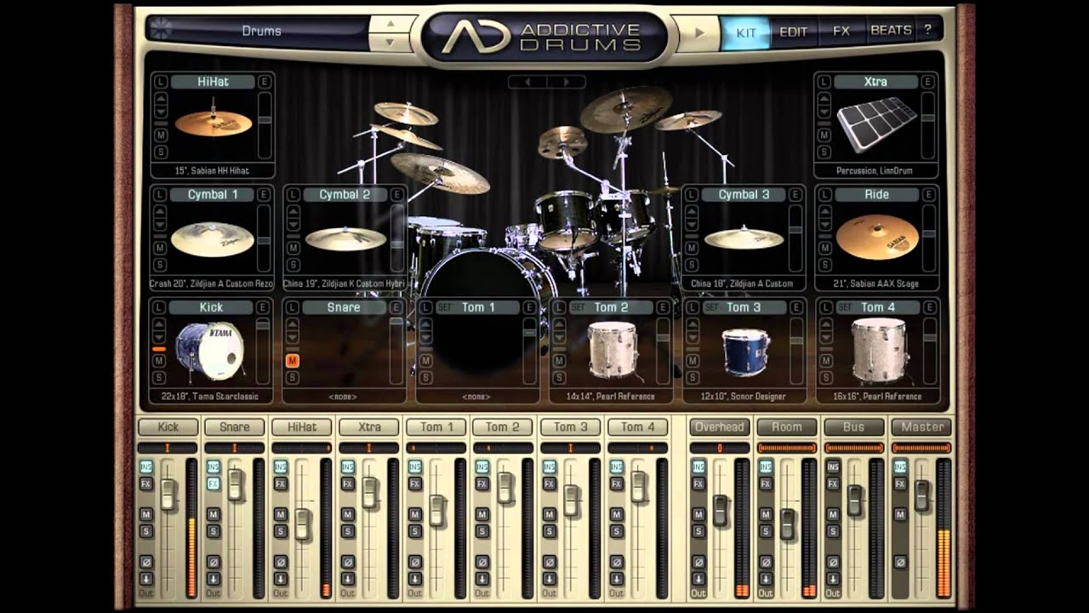
Task: Click the Master channel phase invert button
Action: click(x=900, y=562)
